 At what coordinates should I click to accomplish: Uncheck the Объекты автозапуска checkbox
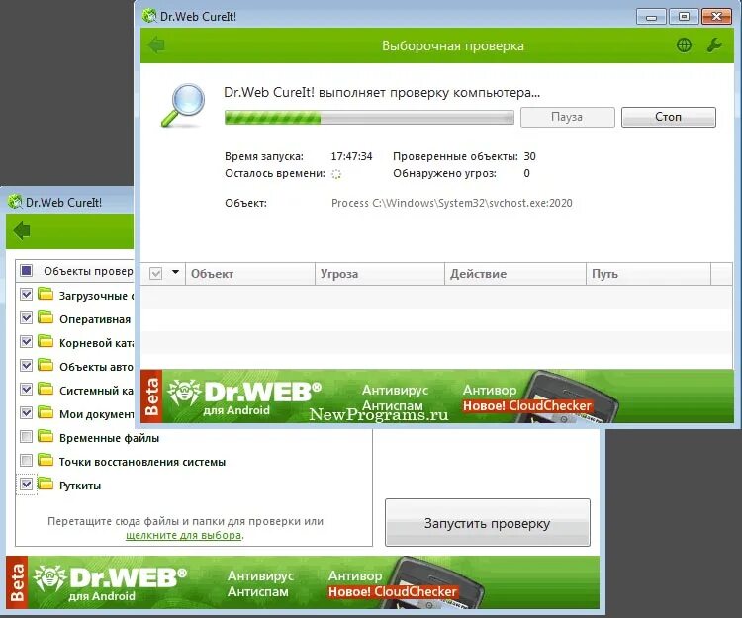[27, 365]
